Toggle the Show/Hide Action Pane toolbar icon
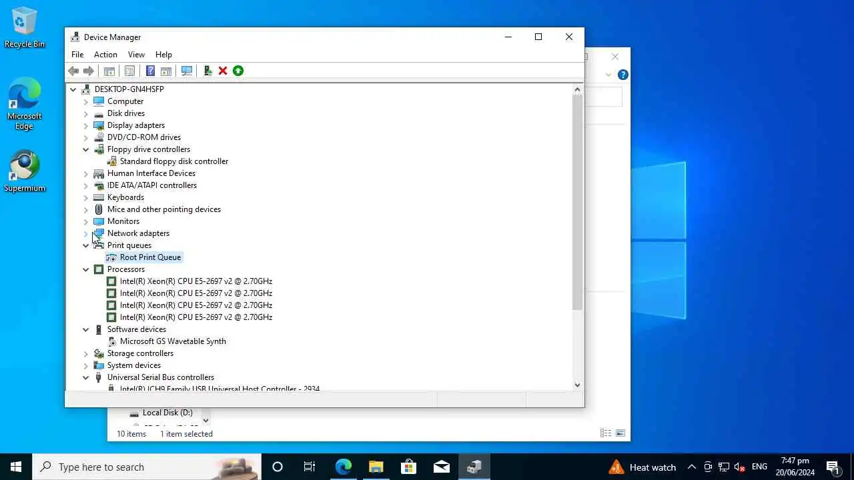Viewport: 854px width, 480px height. point(166,71)
